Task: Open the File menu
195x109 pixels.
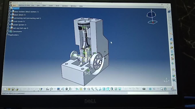Action: click(x=33, y=5)
